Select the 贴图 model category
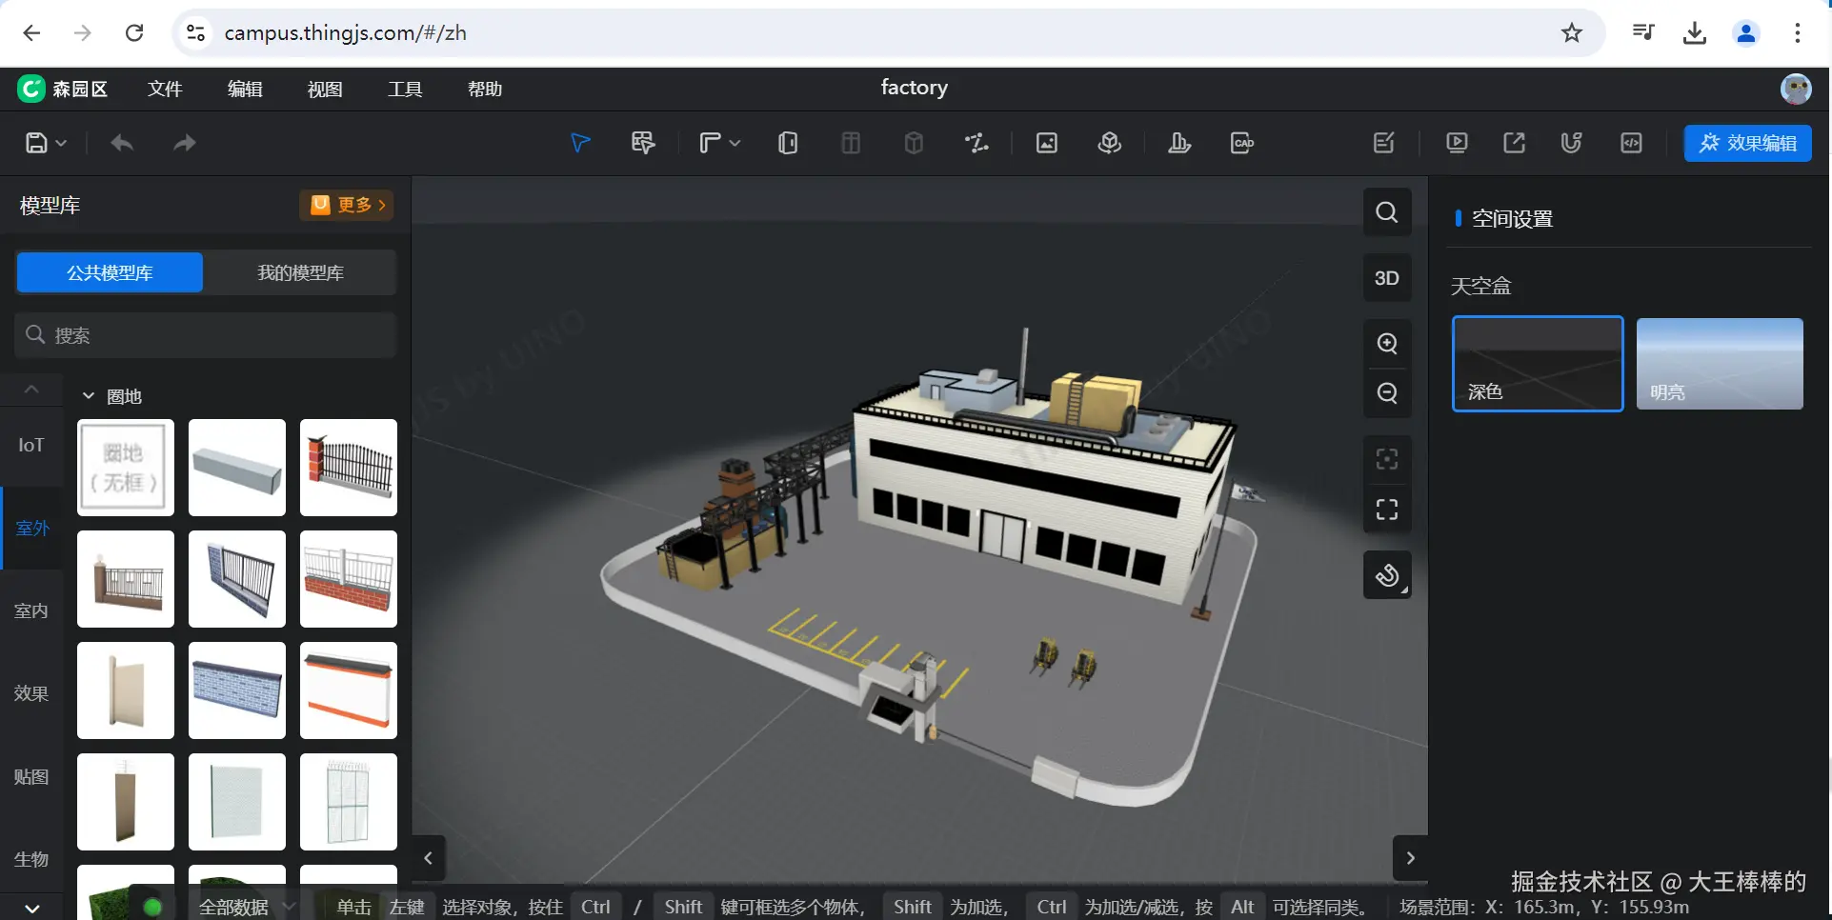This screenshot has height=920, width=1832. click(31, 776)
